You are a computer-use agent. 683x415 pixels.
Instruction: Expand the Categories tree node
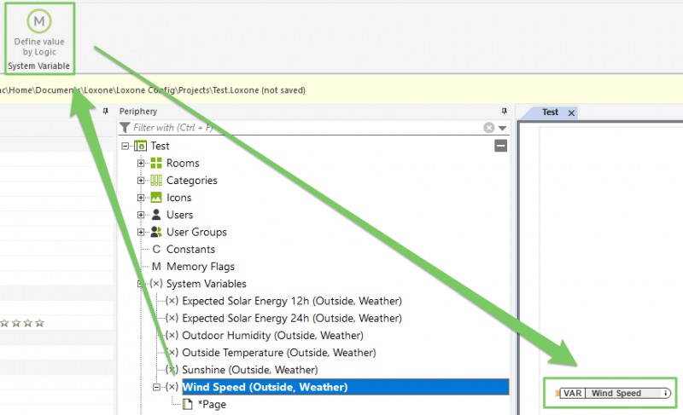pyautogui.click(x=141, y=180)
